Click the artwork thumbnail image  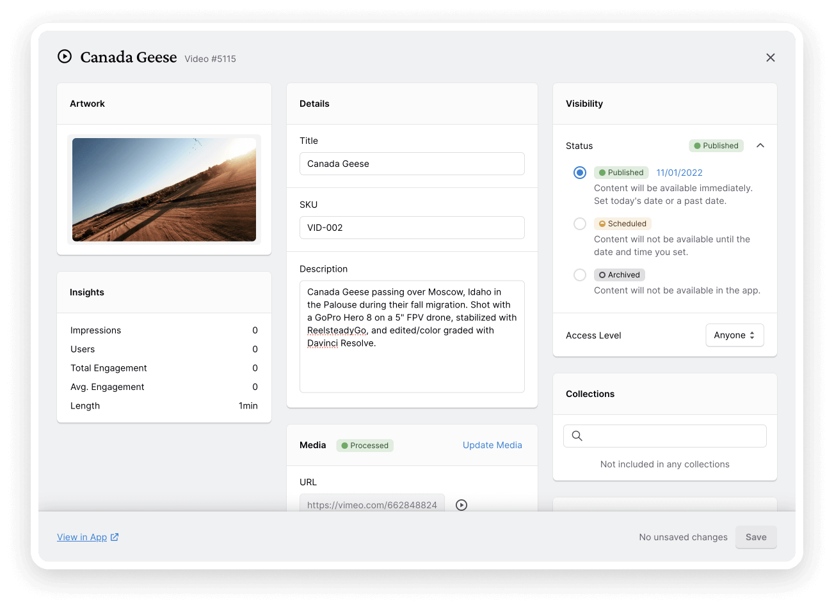tap(164, 190)
